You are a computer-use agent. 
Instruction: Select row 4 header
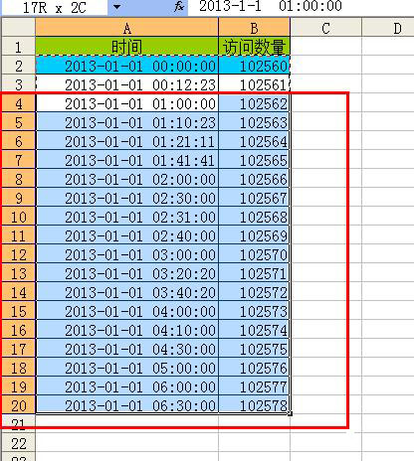[x=18, y=103]
